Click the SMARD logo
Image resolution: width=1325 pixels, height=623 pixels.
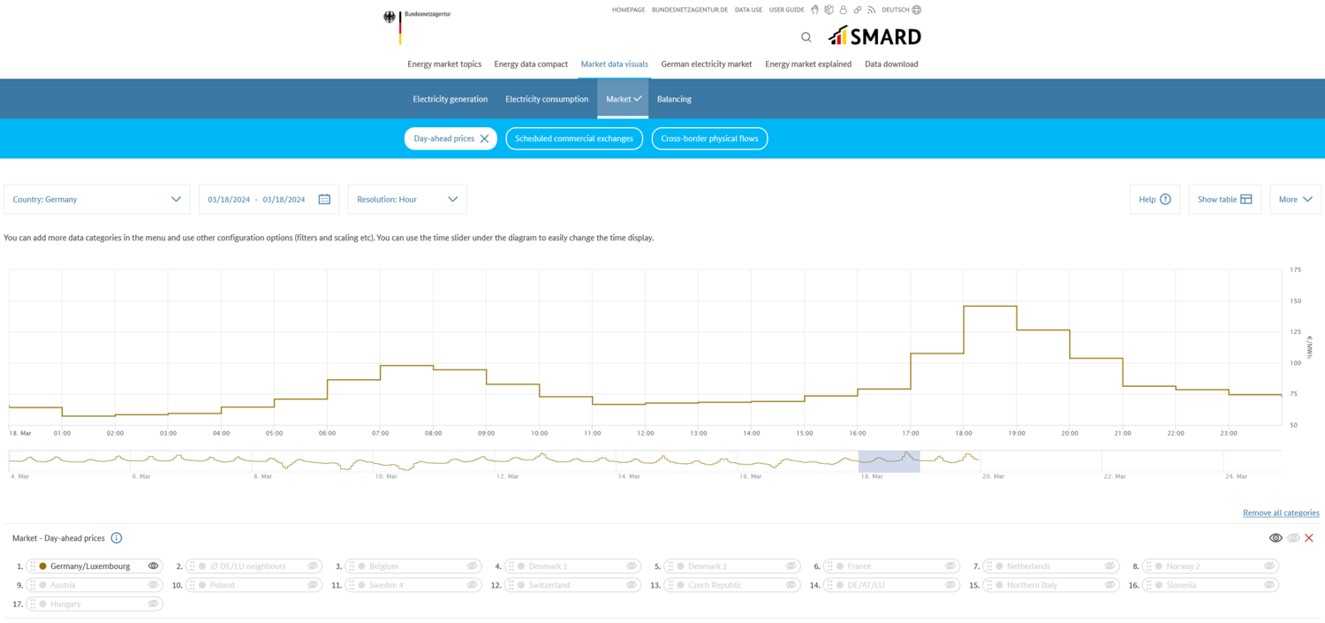click(874, 36)
